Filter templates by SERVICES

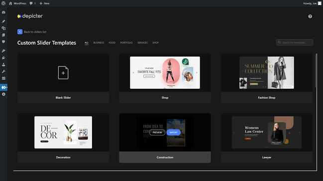coord(142,43)
